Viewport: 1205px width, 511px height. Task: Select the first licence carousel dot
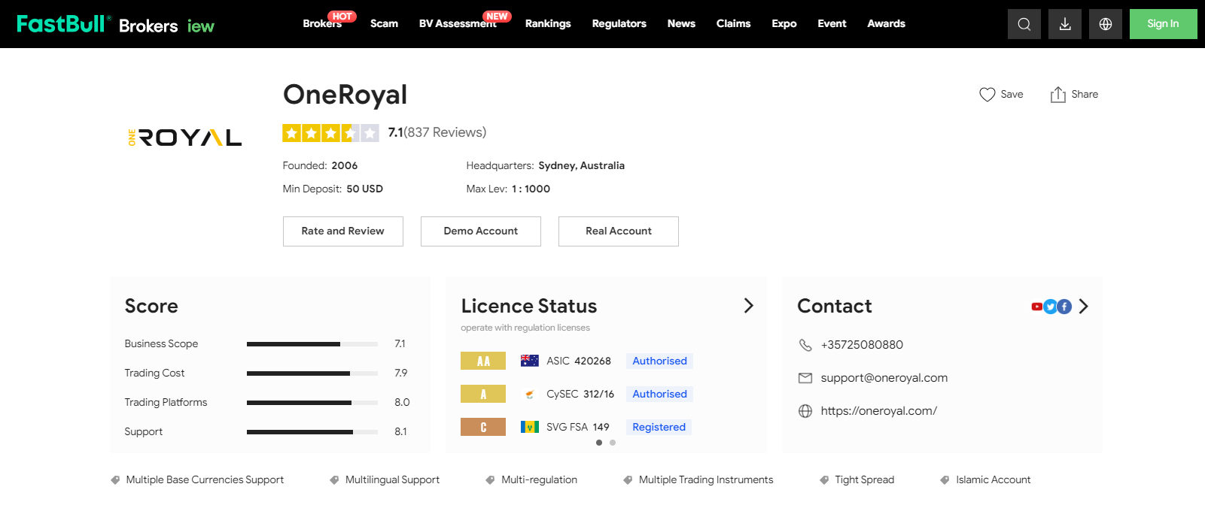point(599,443)
